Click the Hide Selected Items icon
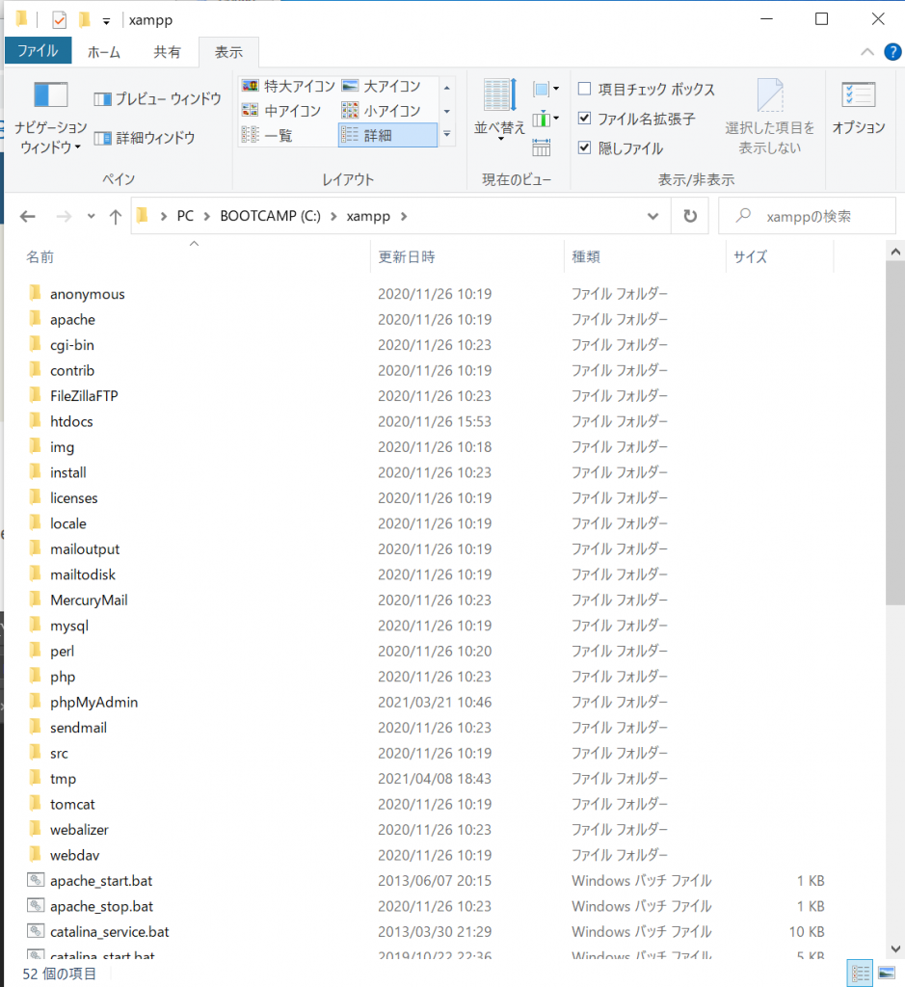This screenshot has height=987, width=905. 769,96
